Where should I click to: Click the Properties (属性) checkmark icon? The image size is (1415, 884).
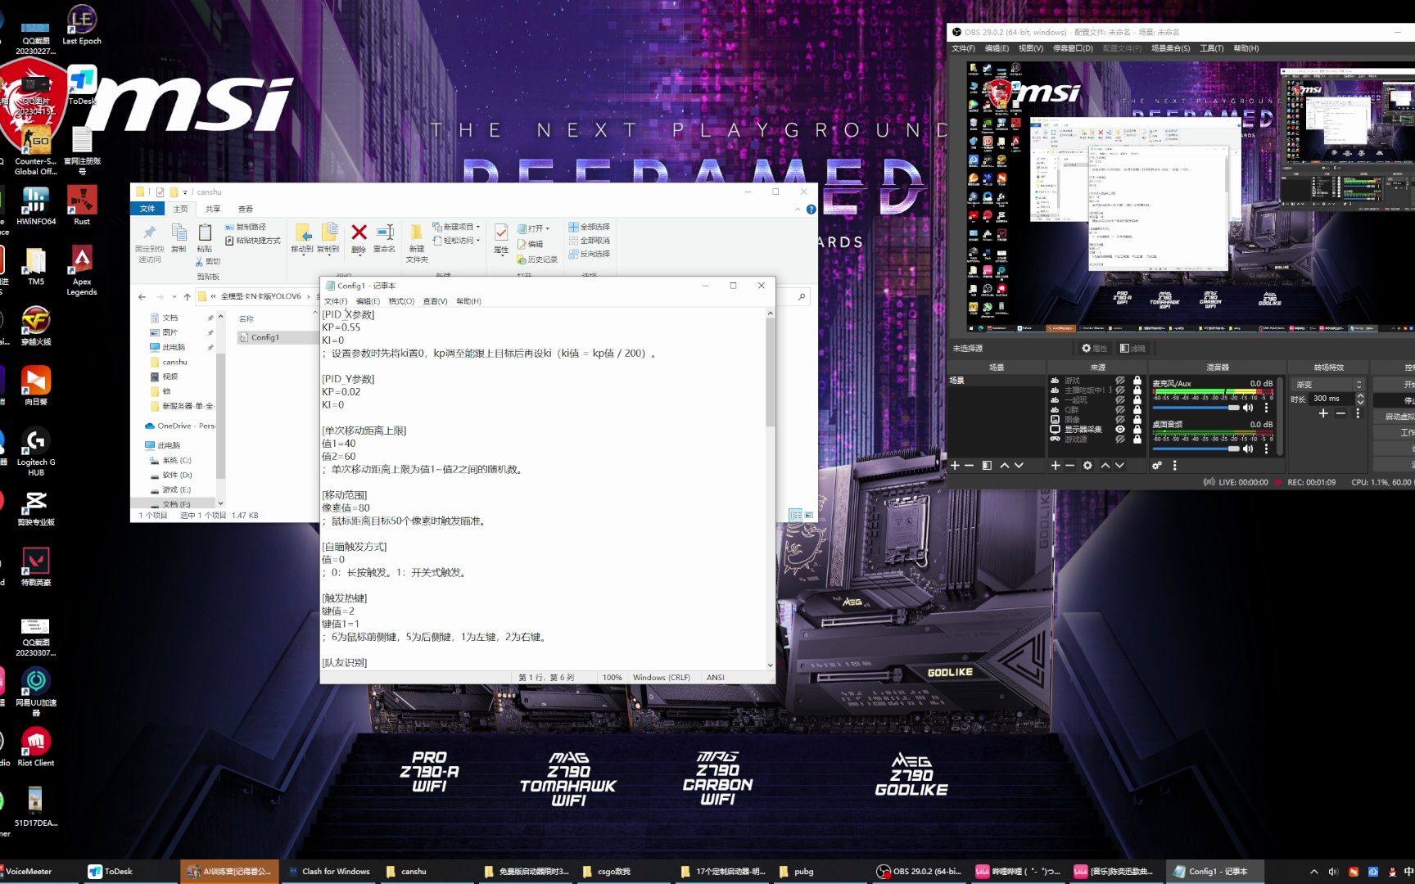point(501,233)
